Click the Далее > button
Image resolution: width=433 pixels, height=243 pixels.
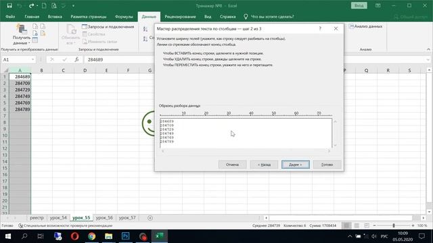[296, 165]
